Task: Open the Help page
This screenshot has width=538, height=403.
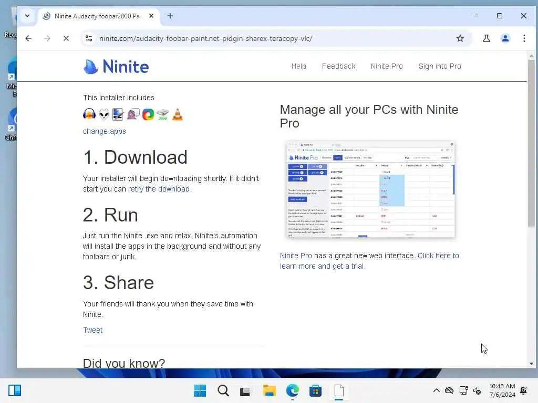Action: (298, 66)
